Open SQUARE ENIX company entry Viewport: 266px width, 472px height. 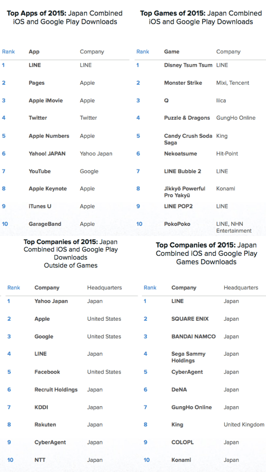click(190, 319)
